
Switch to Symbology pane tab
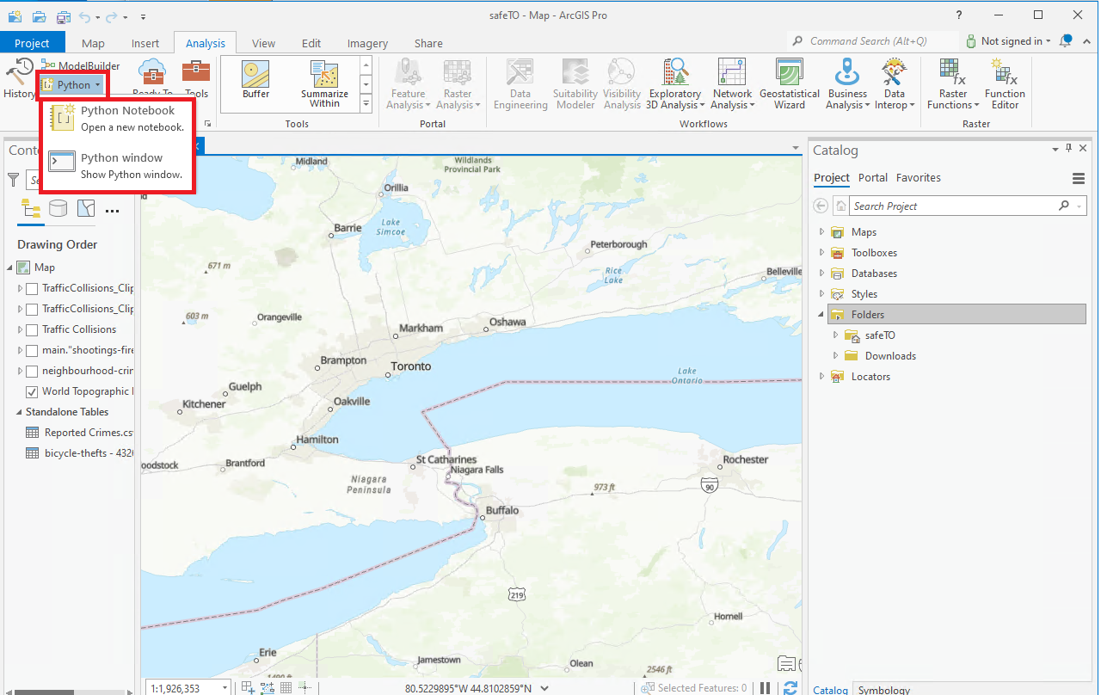coord(883,689)
